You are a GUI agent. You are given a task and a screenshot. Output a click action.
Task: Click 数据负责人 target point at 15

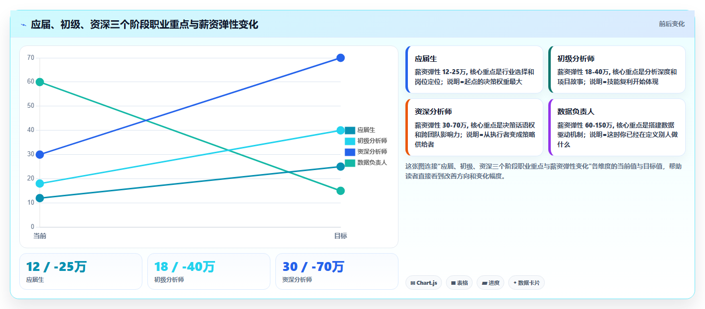(x=341, y=191)
